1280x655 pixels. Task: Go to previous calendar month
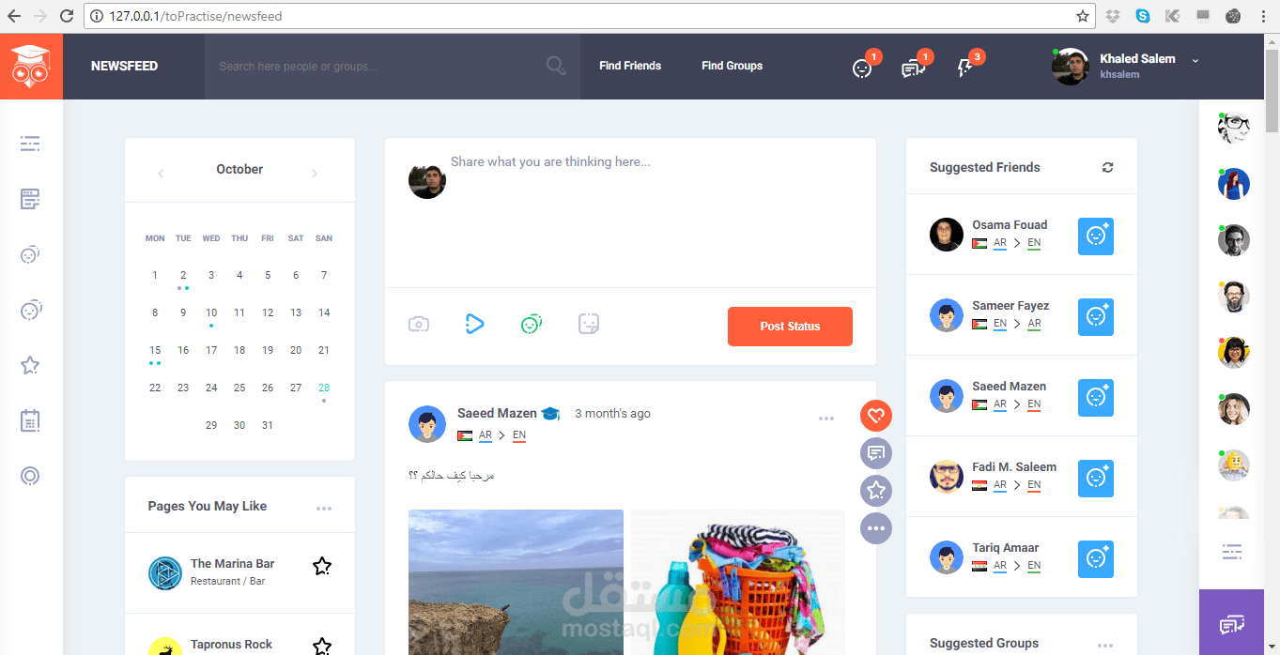[x=161, y=174]
